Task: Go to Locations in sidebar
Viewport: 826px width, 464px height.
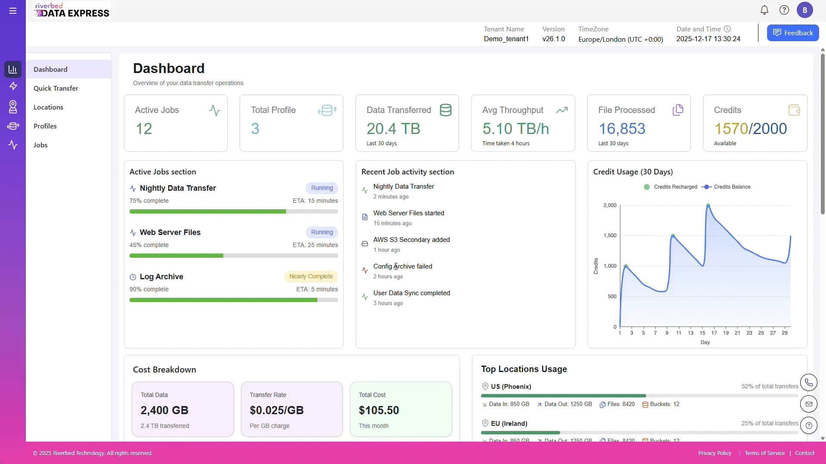Action: 48,107
